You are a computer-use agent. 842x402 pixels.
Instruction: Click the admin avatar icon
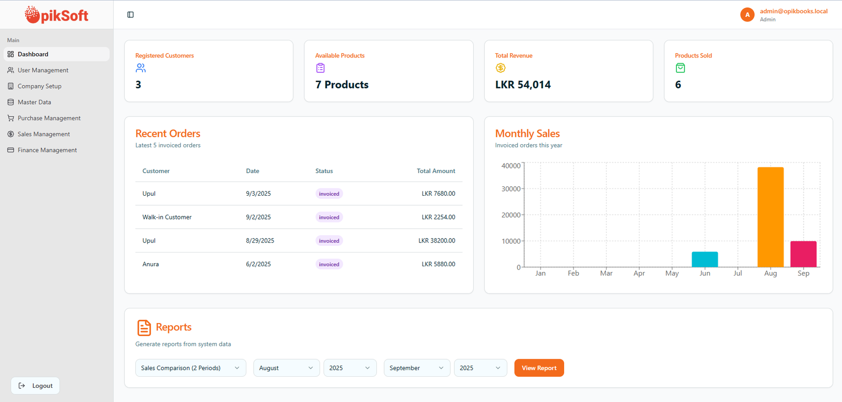click(x=747, y=15)
